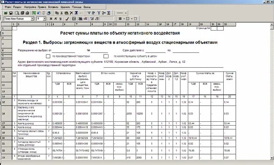Image resolution: width=274 pixels, height=165 pixels.
Task: Open the font size dropdown
Action: click(x=45, y=19)
